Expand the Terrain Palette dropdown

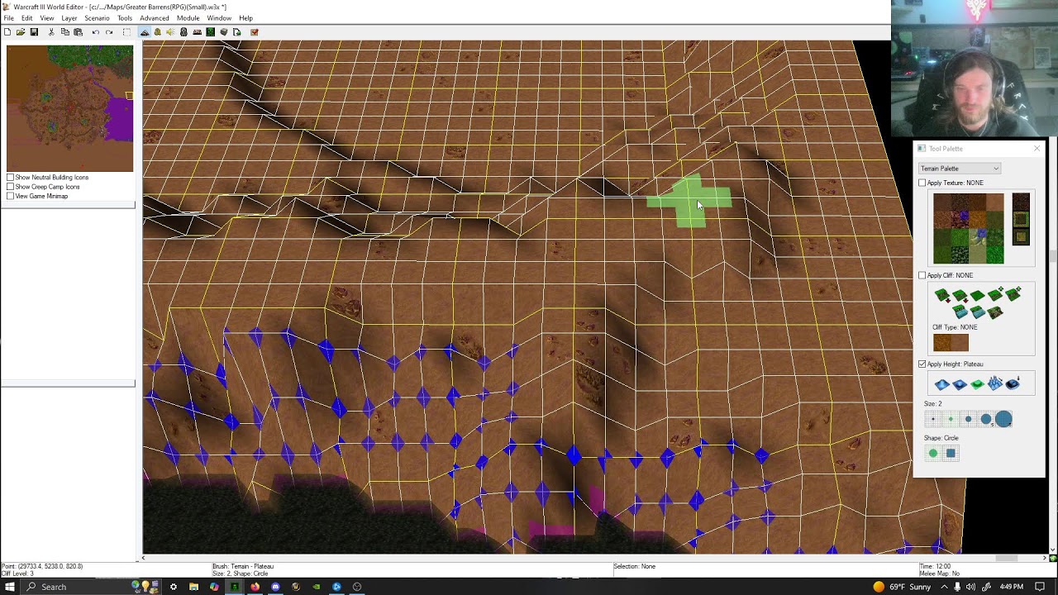[x=960, y=169]
